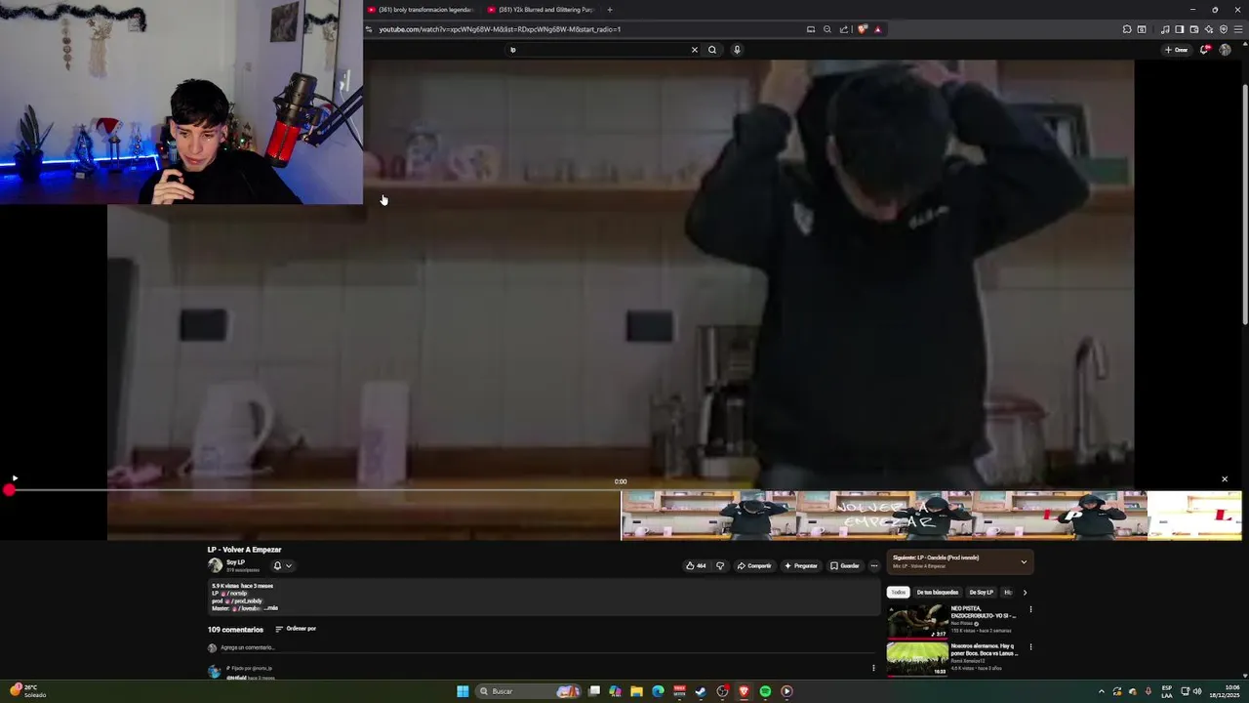The width and height of the screenshot is (1249, 703).
Task: Open the YouTube account avatar menu
Action: tap(1225, 50)
